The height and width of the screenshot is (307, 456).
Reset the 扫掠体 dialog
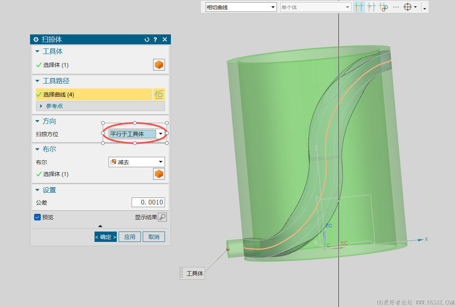[x=147, y=40]
